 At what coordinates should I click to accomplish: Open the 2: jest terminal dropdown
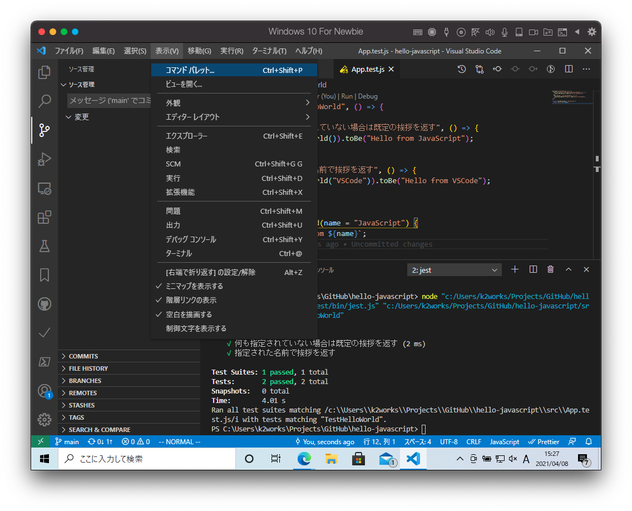click(x=454, y=270)
